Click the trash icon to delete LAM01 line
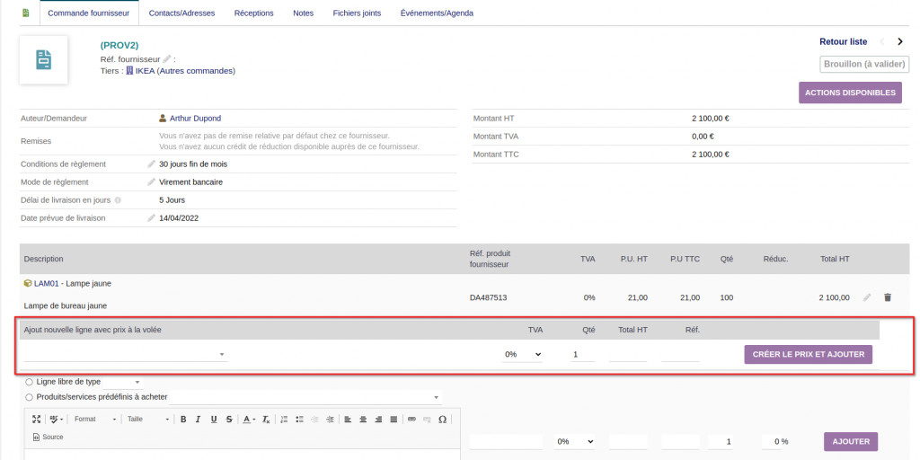This screenshot has height=460, width=920. point(888,297)
